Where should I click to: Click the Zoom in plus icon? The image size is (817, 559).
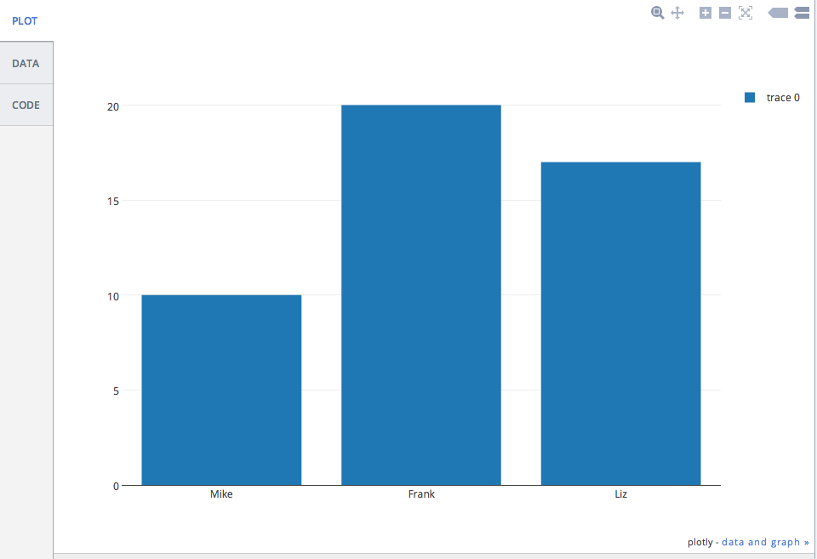[x=705, y=13]
